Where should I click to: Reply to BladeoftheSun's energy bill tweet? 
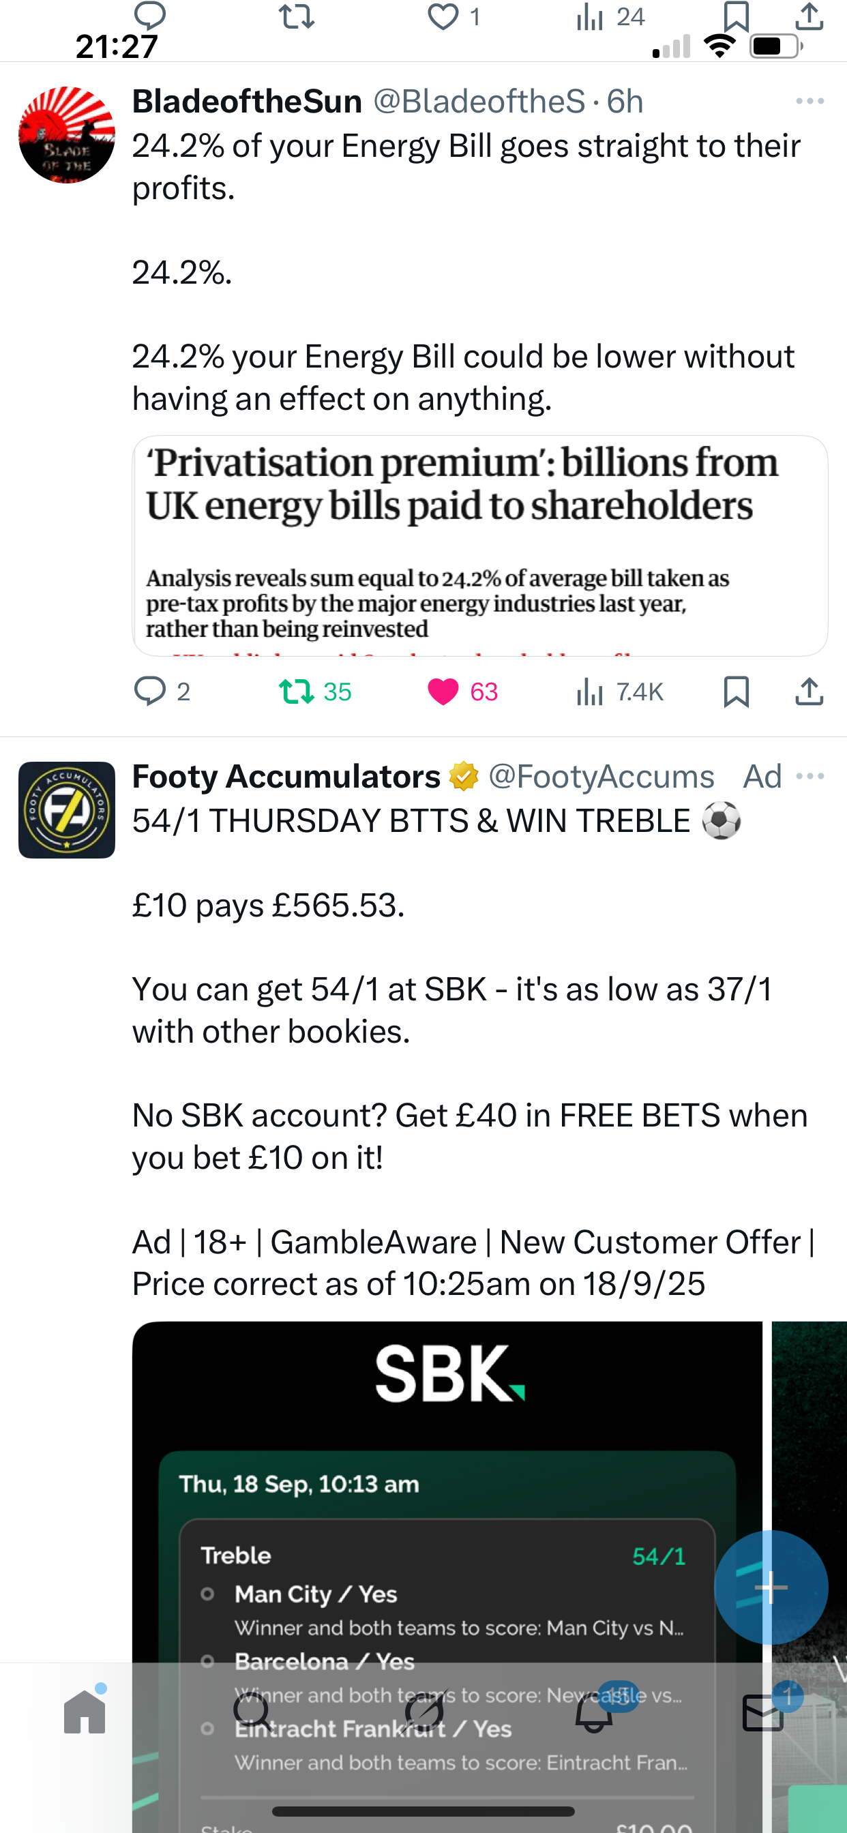coord(150,691)
